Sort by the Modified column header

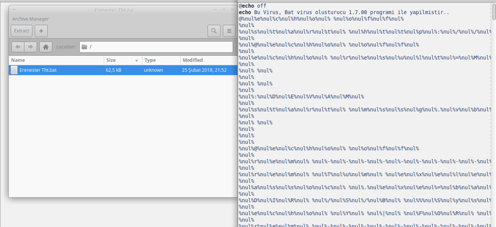point(209,60)
